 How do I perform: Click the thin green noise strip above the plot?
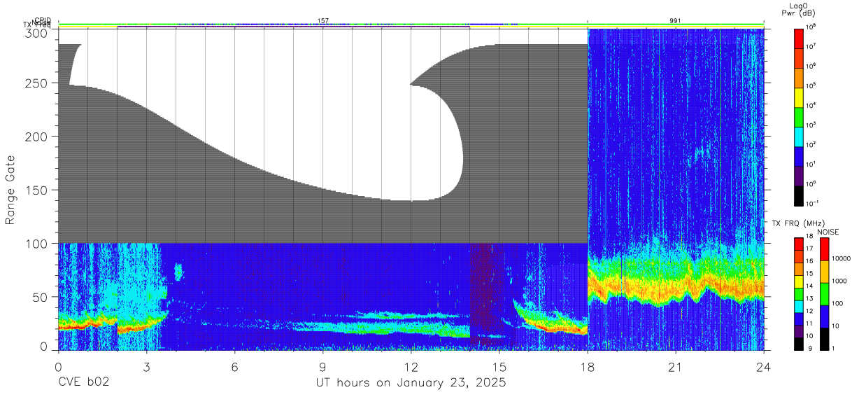point(411,25)
